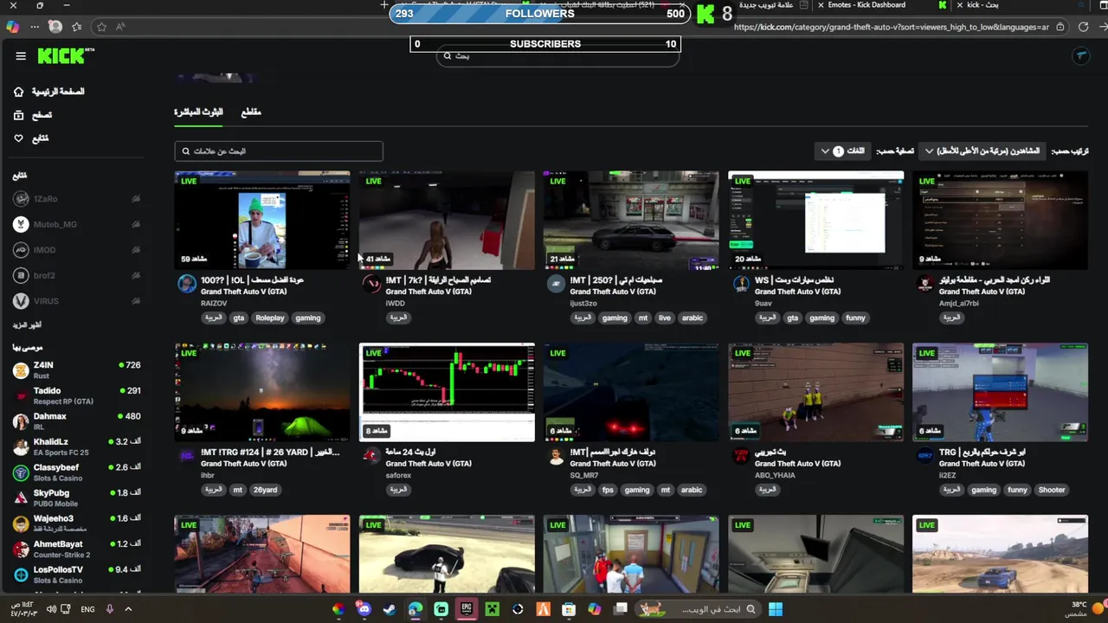Open the orange app icon in the taskbar

coord(544,609)
